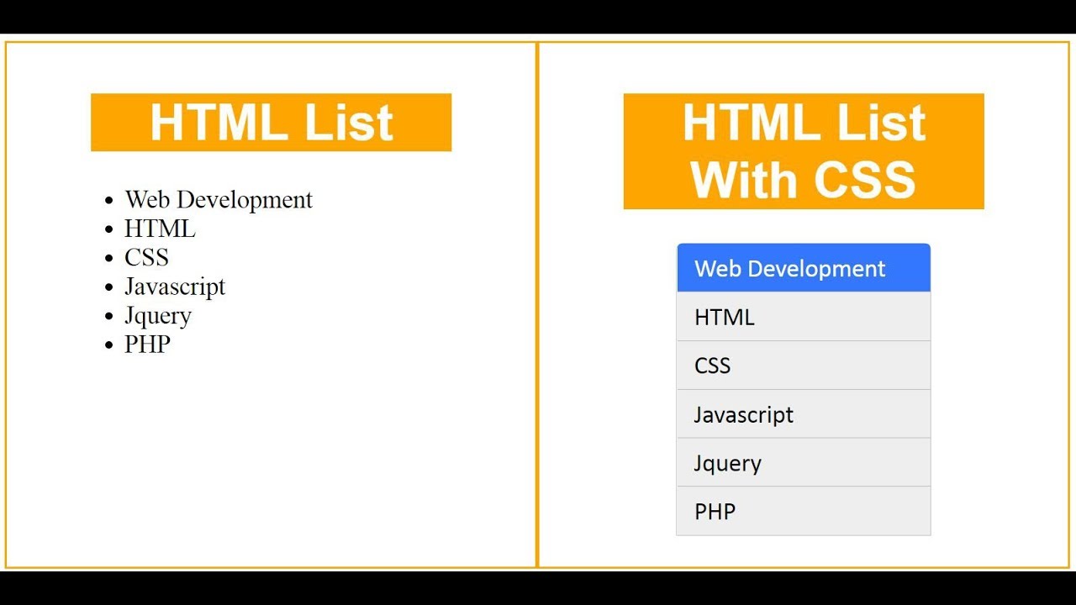Click the bullet beside plain Javascript item

[108, 287]
